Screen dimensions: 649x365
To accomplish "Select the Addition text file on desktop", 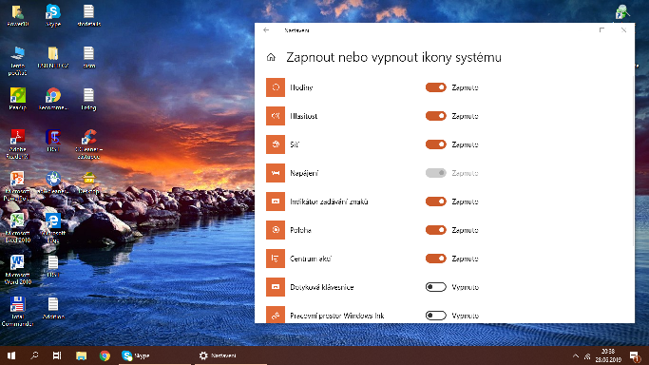I will pos(53,308).
